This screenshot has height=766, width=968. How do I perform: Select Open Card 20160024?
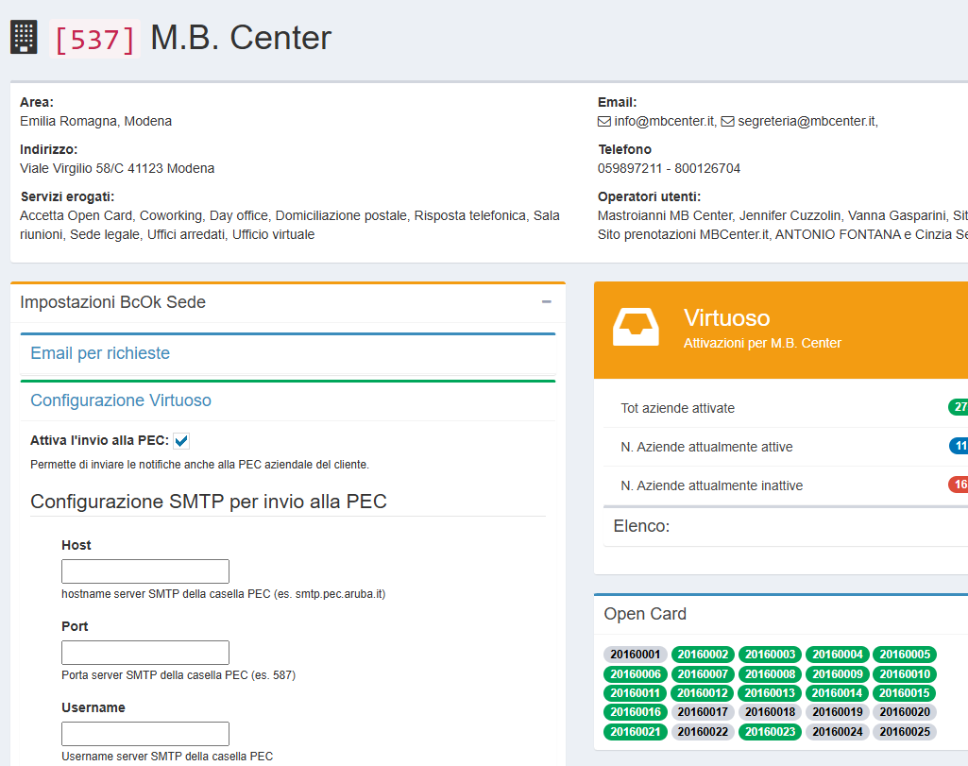click(837, 732)
